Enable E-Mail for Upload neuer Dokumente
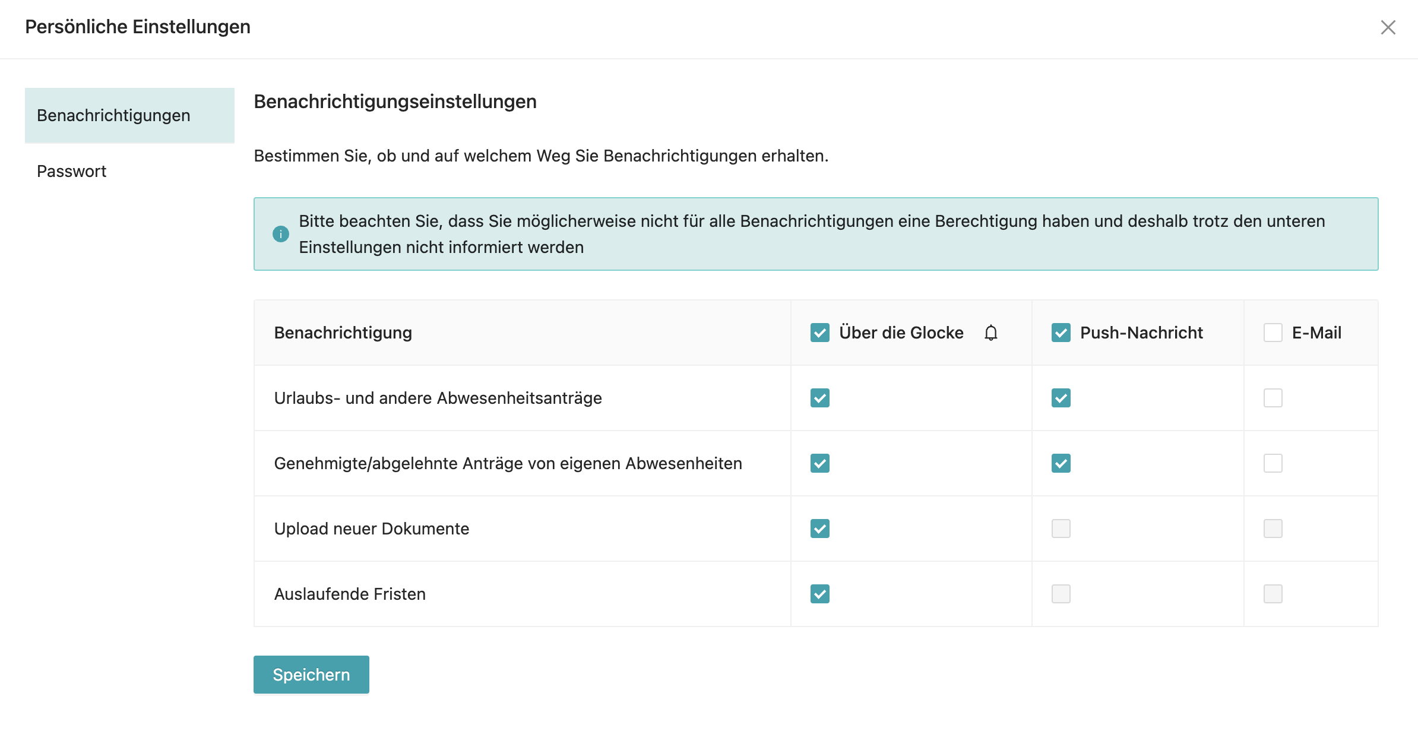Viewport: 1418px width, 753px height. pyautogui.click(x=1272, y=529)
